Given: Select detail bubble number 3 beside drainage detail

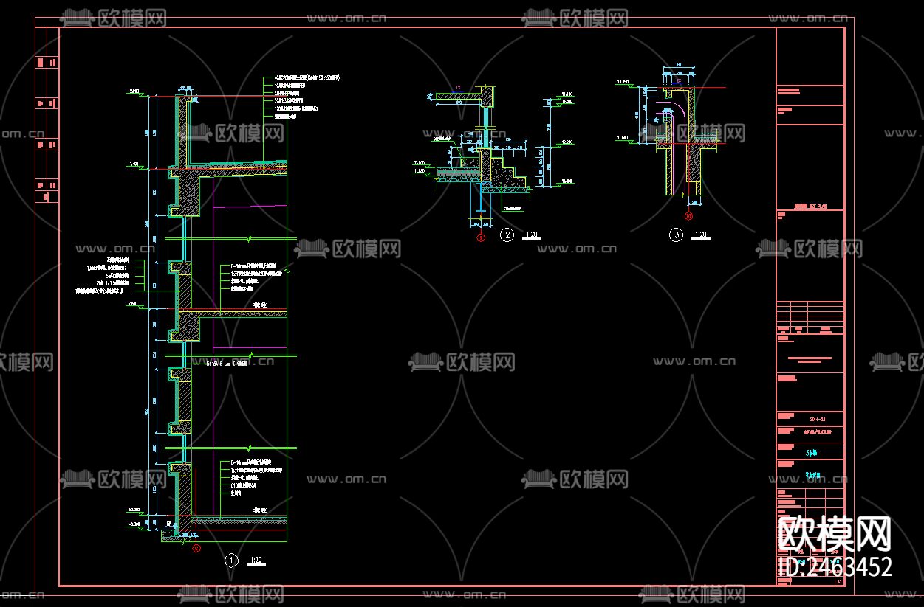Looking at the screenshot, I should click(x=677, y=235).
